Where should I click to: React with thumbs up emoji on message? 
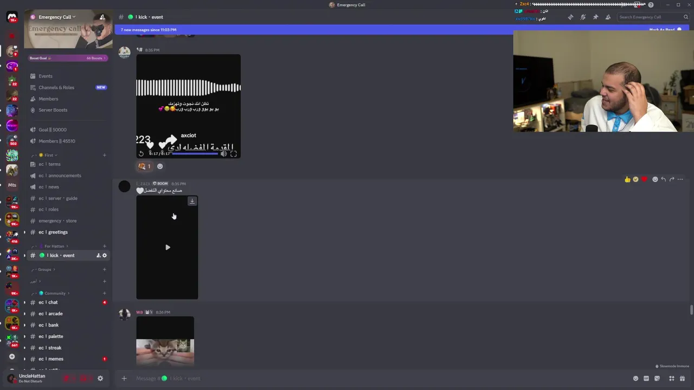pos(627,179)
